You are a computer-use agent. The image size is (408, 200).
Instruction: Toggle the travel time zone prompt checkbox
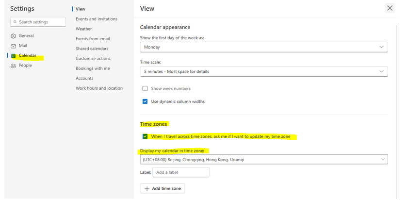[145, 136]
